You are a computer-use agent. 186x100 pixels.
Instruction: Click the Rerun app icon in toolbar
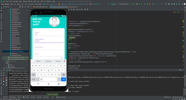click(x=132, y=4)
